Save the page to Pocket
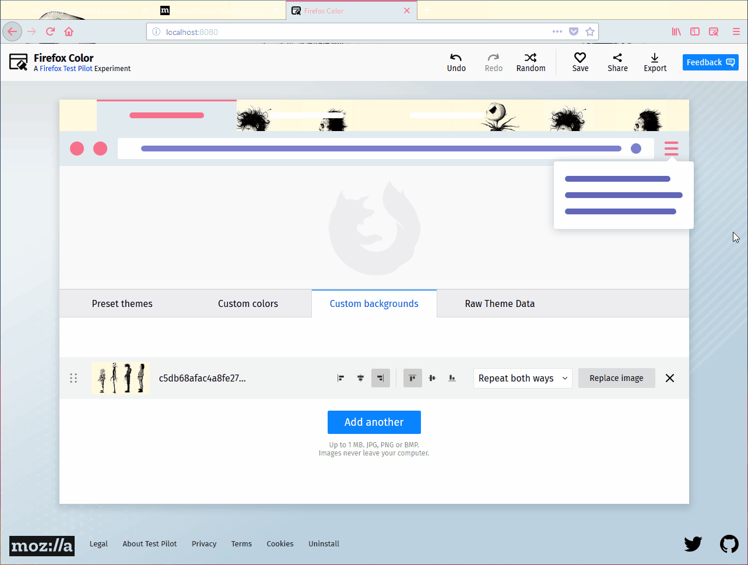Image resolution: width=748 pixels, height=565 pixels. click(x=574, y=31)
